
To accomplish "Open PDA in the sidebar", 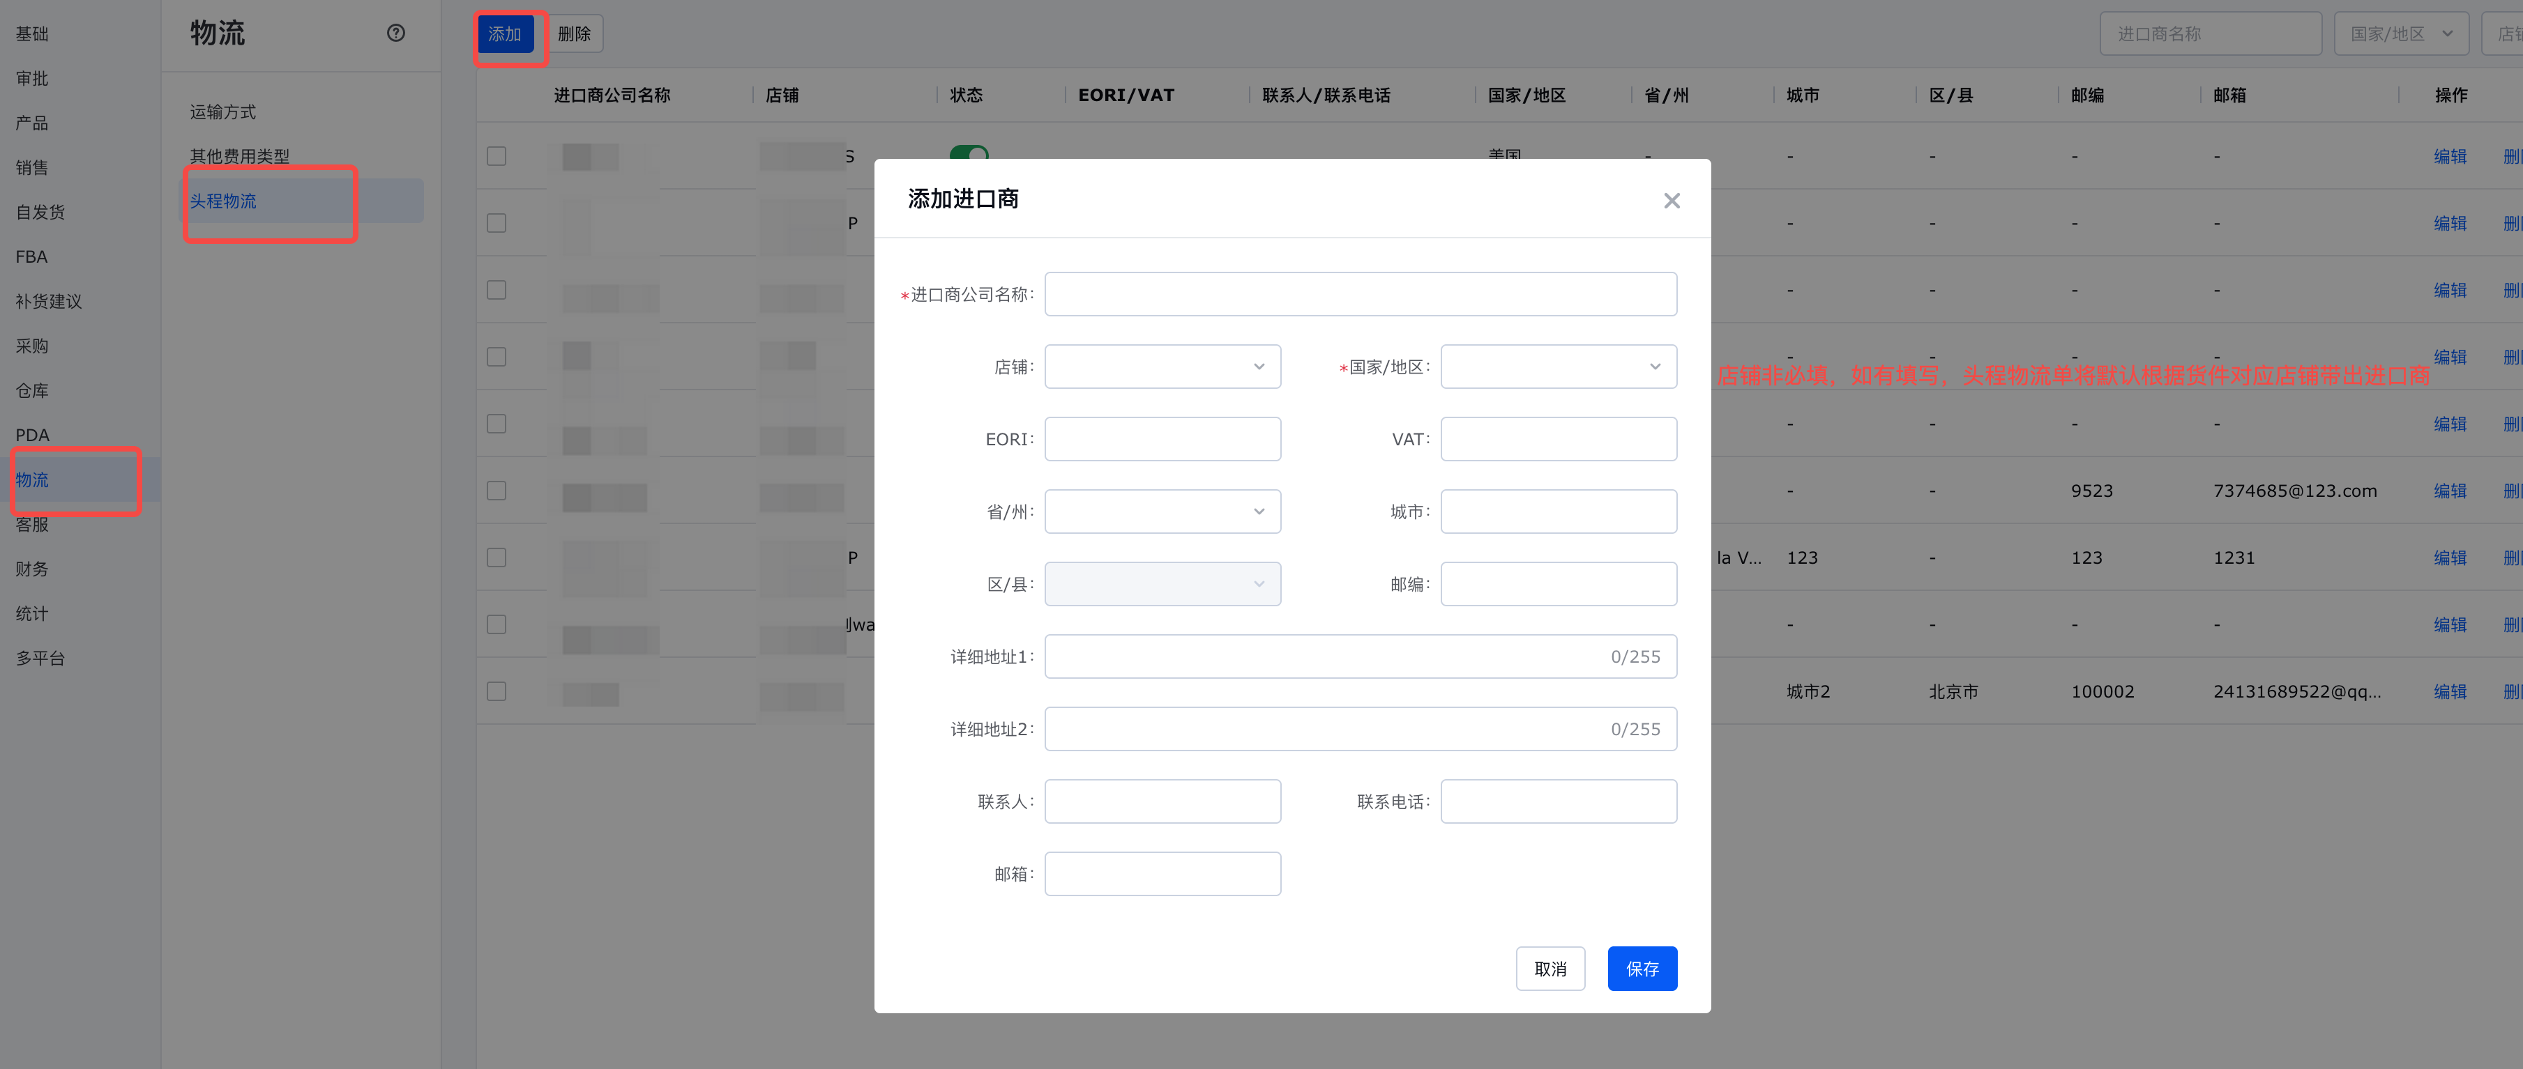I will click(32, 435).
